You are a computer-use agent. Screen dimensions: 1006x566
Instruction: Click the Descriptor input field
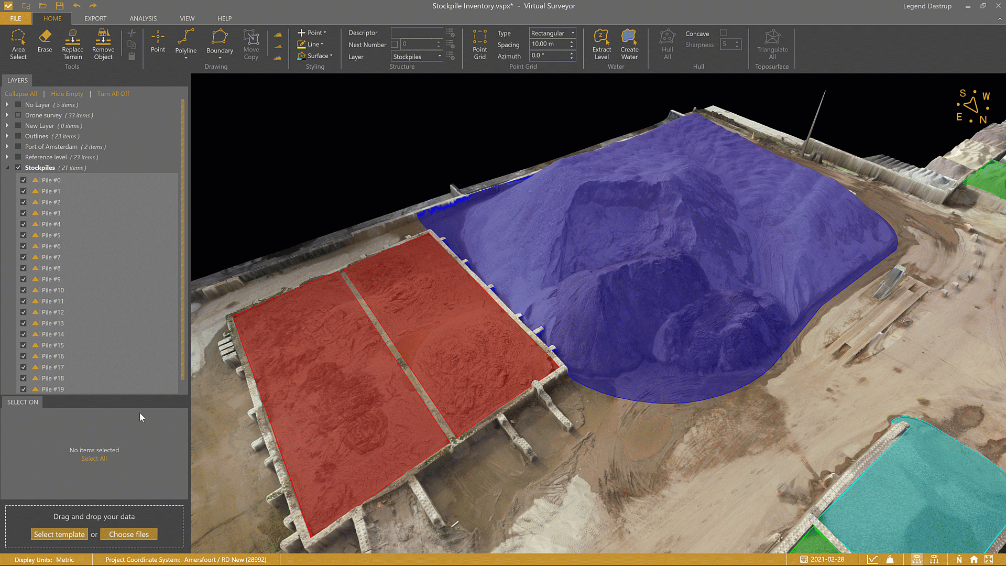click(x=417, y=32)
